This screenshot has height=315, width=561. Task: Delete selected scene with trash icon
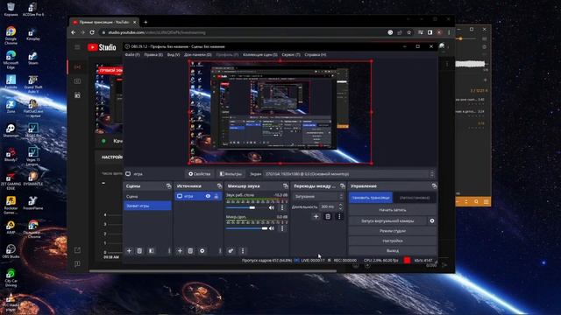(x=139, y=251)
